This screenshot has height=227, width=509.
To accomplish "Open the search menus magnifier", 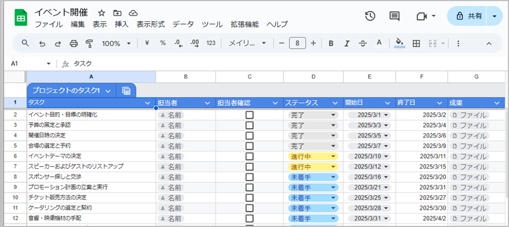I will pos(25,43).
